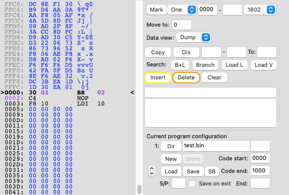The width and height of the screenshot is (289, 195).
Task: Click the Load V search button
Action: click(x=263, y=65)
